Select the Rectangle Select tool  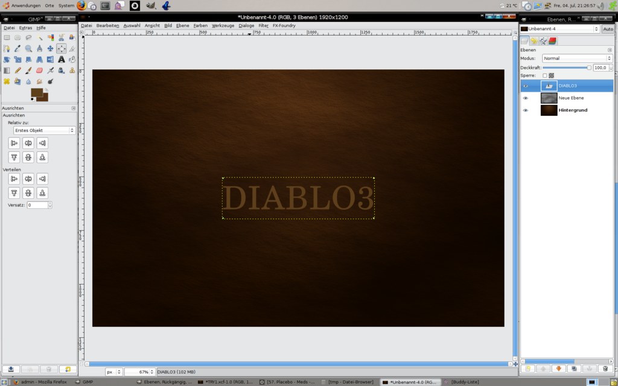pos(7,38)
